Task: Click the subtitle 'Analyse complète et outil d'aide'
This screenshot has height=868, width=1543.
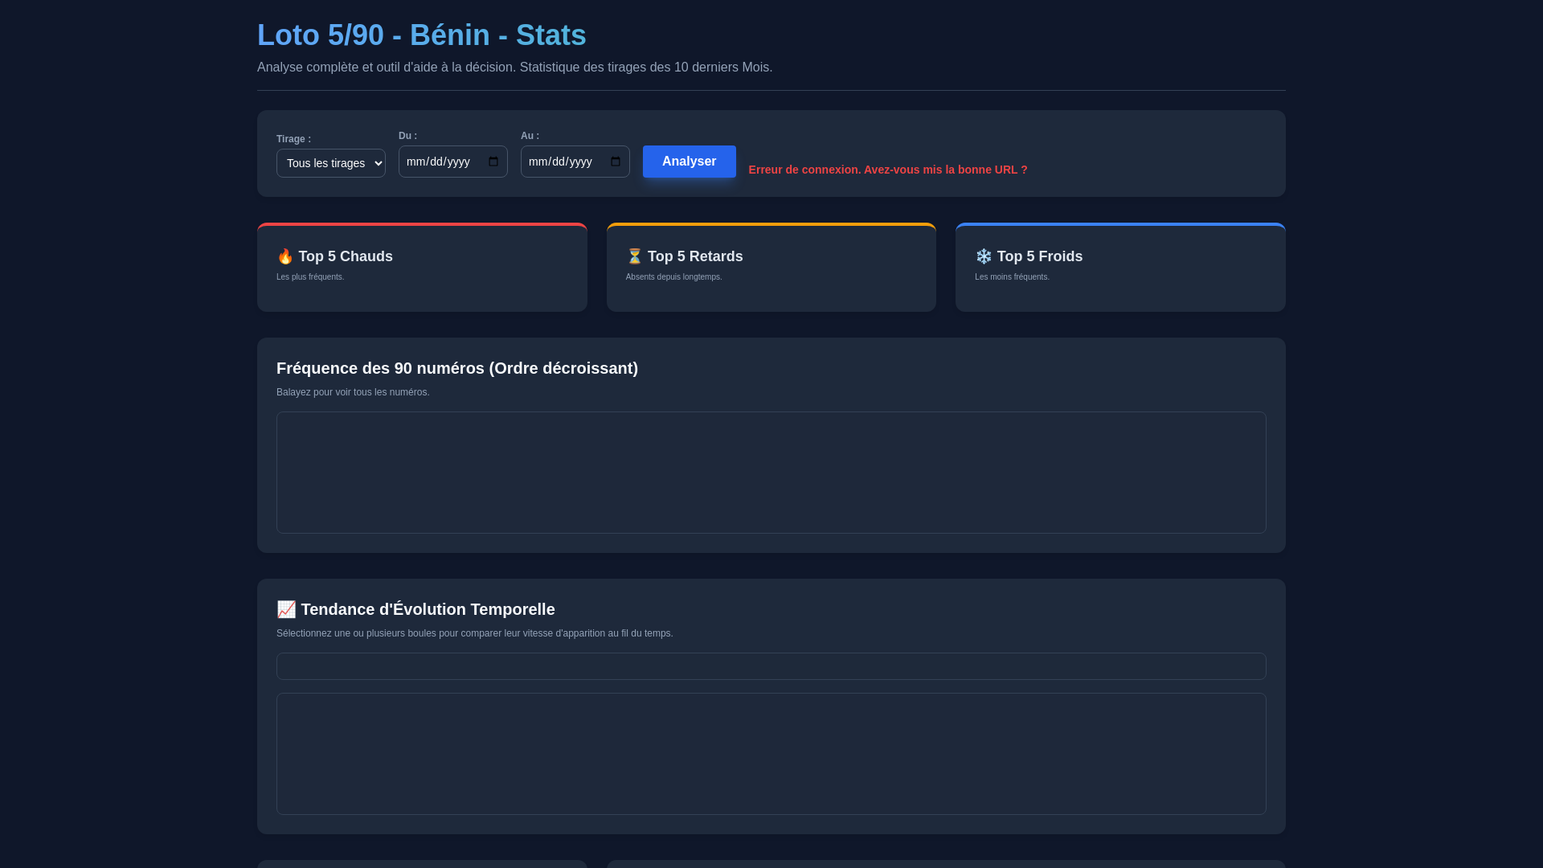Action: click(x=514, y=68)
